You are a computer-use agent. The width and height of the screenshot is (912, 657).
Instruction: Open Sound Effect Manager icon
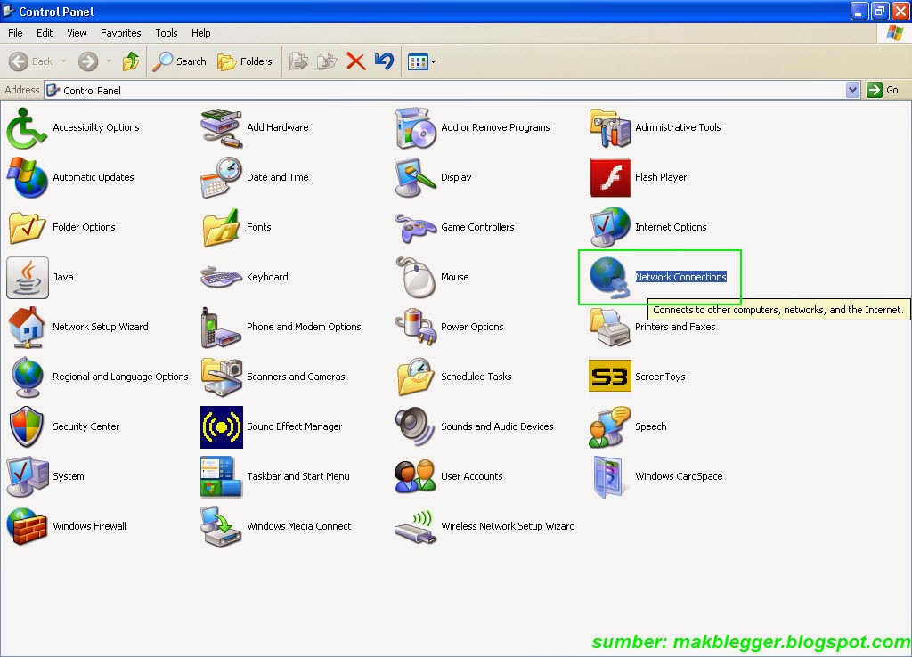click(x=221, y=426)
